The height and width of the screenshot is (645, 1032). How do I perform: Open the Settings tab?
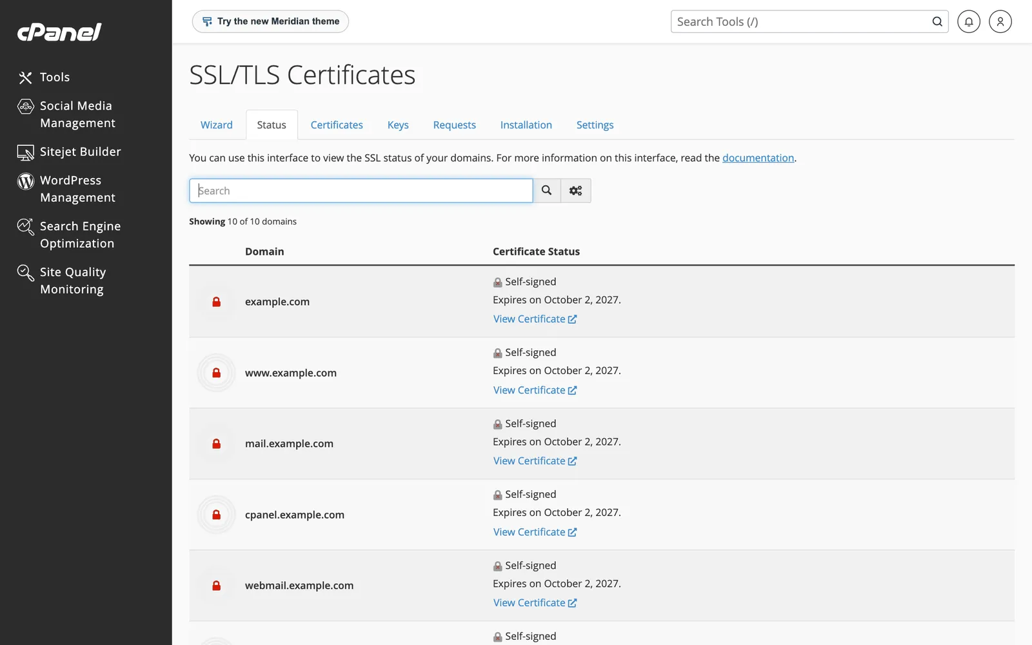point(595,125)
